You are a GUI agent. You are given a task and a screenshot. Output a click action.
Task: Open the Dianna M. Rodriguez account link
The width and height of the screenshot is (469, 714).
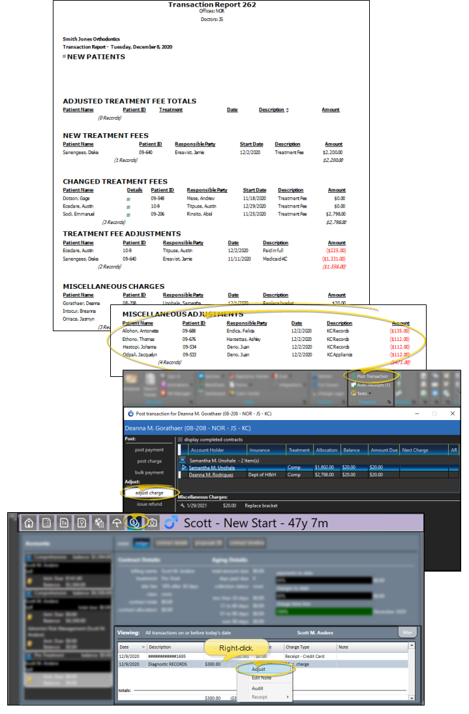click(x=212, y=475)
